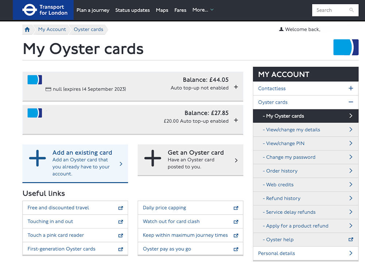Select Refund history in sidebar
The height and width of the screenshot is (262, 365).
[306, 198]
